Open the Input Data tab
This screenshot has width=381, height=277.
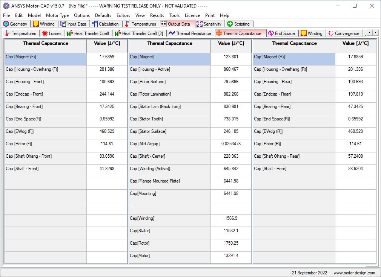coord(74,24)
